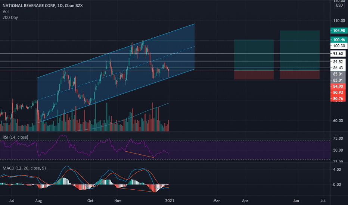Click the Mar label on time axis
This screenshot has width=348, height=205.
[217, 201]
